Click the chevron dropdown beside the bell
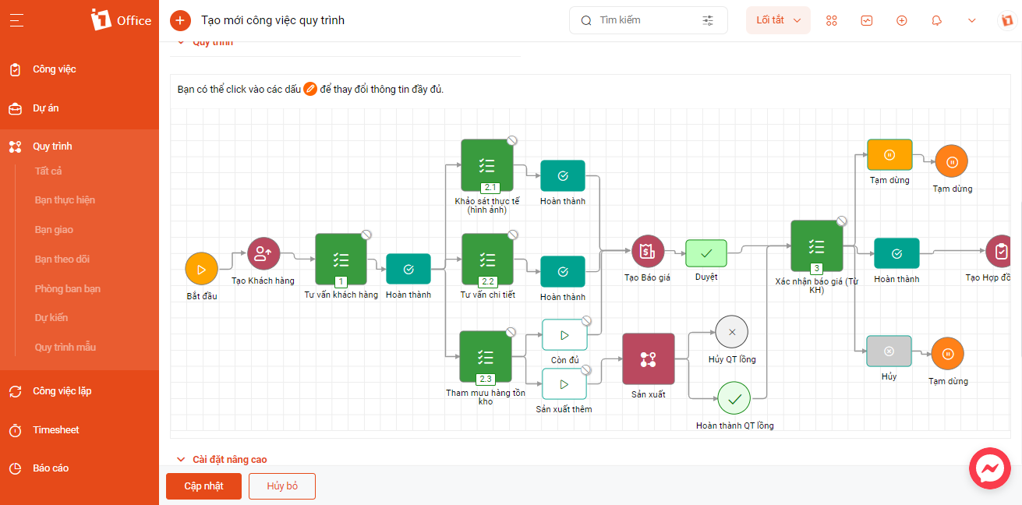The height and width of the screenshot is (505, 1022). pyautogui.click(x=971, y=20)
